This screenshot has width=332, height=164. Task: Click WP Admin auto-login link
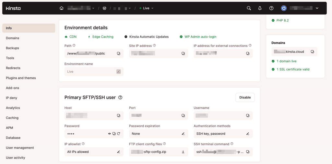[198, 37]
